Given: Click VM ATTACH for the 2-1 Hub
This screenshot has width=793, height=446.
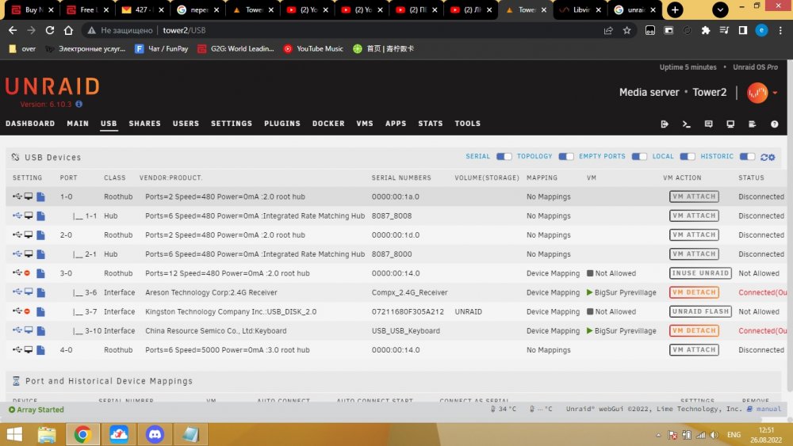Looking at the screenshot, I should [694, 254].
